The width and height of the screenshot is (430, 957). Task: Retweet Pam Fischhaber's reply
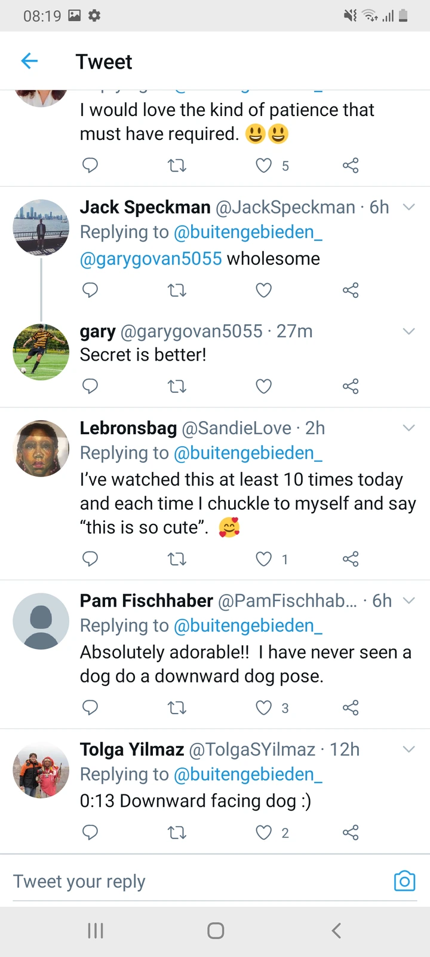(177, 708)
